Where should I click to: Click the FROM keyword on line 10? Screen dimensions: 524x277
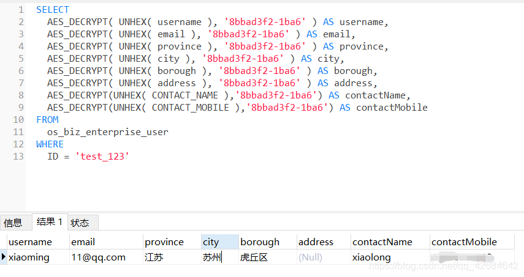(47, 120)
